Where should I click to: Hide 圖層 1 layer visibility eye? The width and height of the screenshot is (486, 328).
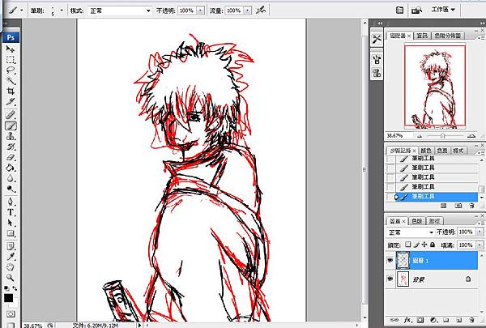point(390,261)
